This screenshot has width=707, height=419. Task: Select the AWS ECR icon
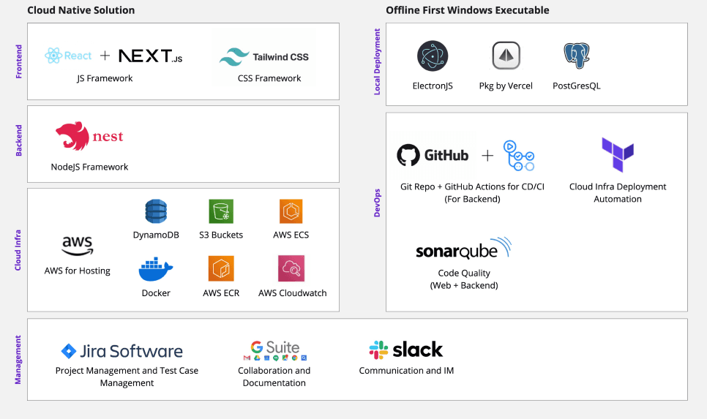pyautogui.click(x=220, y=269)
